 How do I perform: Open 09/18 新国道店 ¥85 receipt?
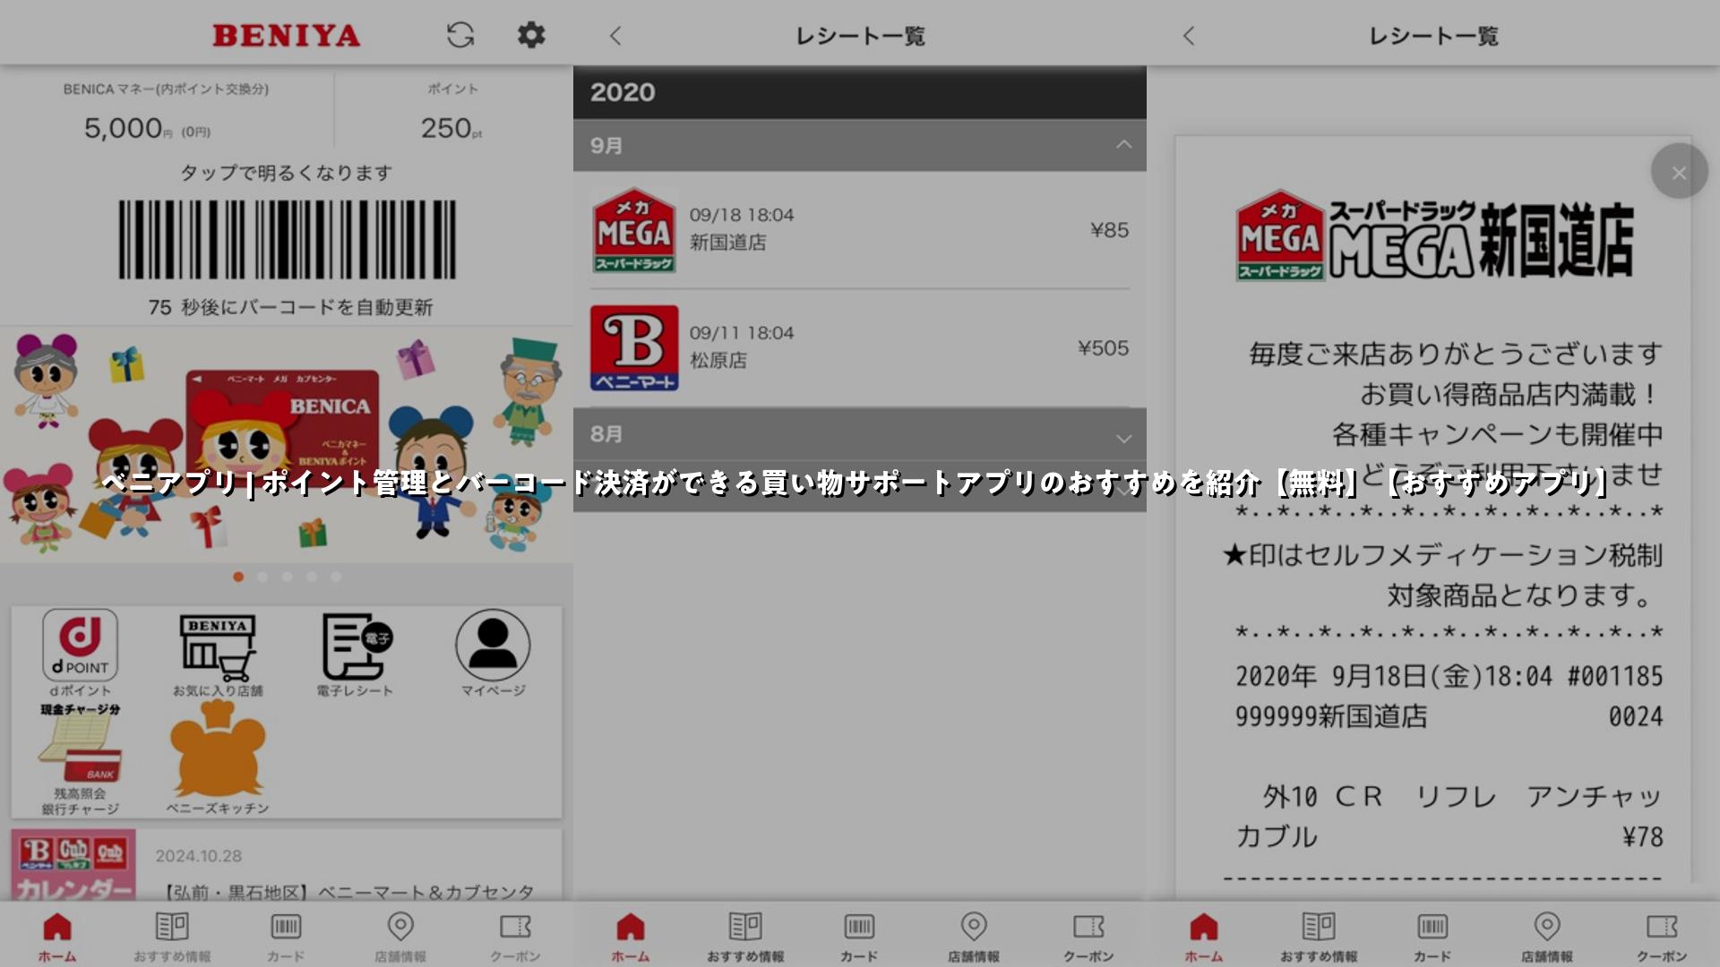[x=860, y=229]
